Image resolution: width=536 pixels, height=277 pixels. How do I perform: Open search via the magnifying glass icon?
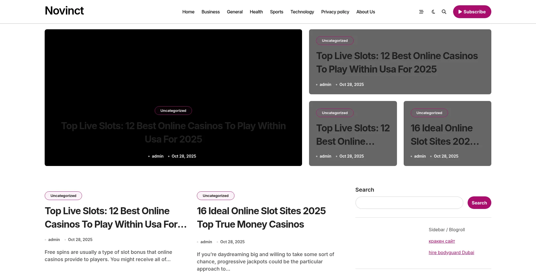444,12
